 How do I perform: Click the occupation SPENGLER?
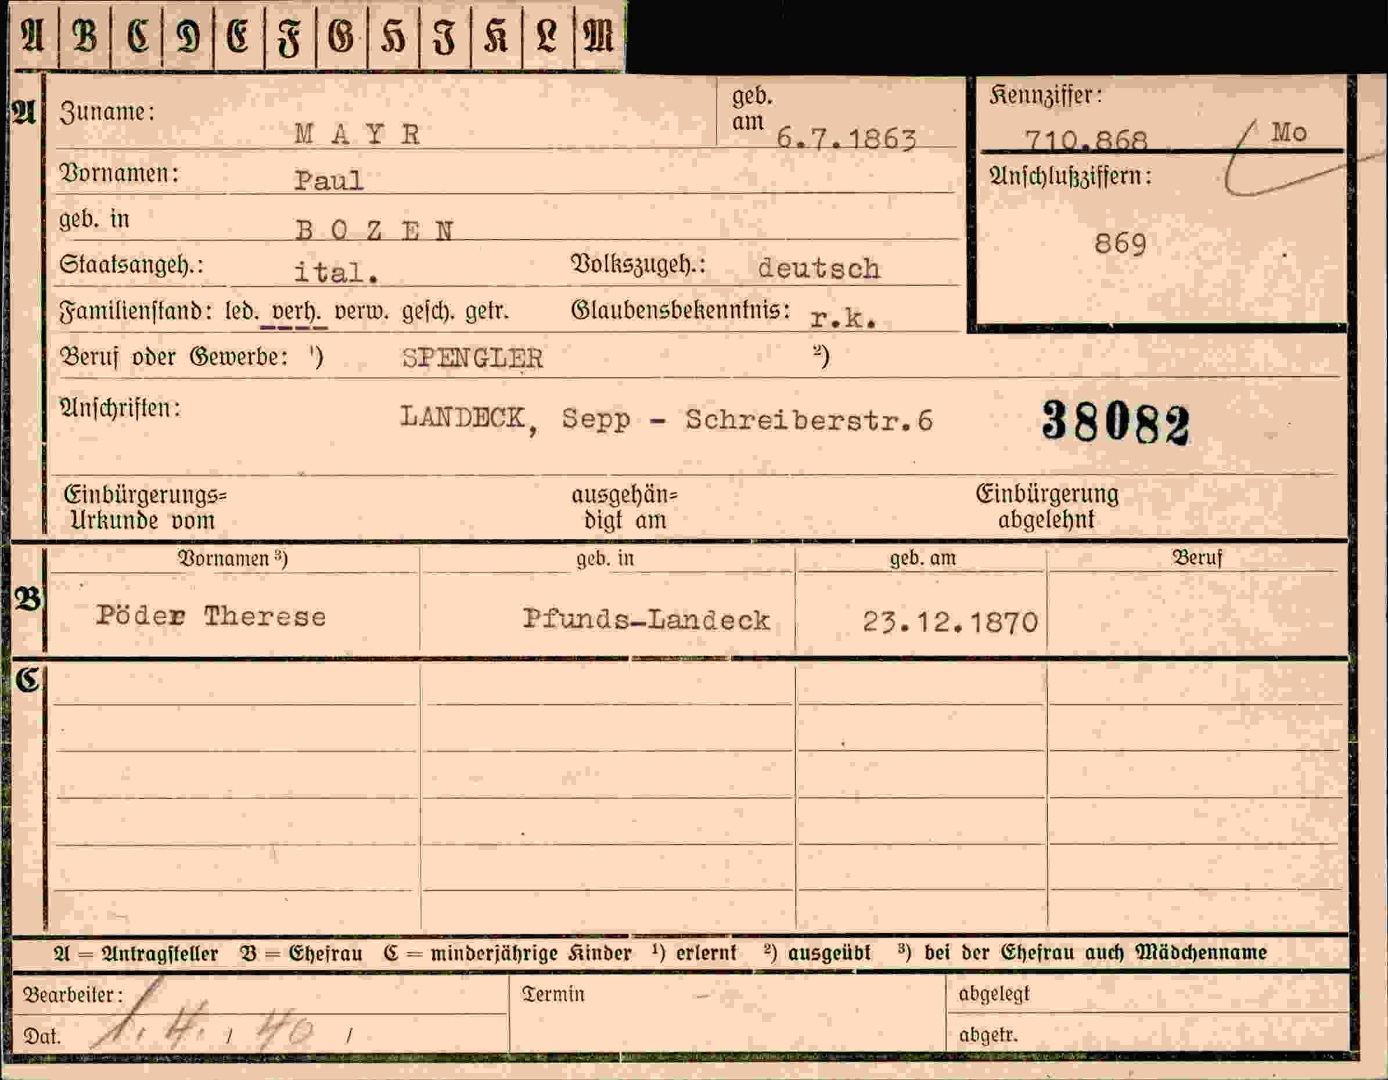(x=472, y=359)
